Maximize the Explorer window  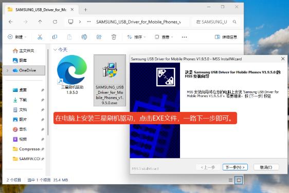(223, 7)
